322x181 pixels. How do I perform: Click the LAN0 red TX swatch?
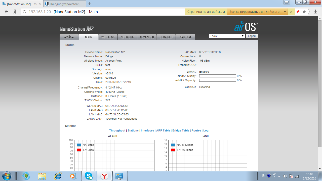tap(173, 150)
